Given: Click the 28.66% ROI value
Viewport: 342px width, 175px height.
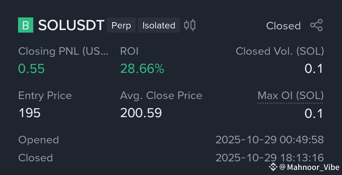Looking at the screenshot, I should tap(142, 69).
